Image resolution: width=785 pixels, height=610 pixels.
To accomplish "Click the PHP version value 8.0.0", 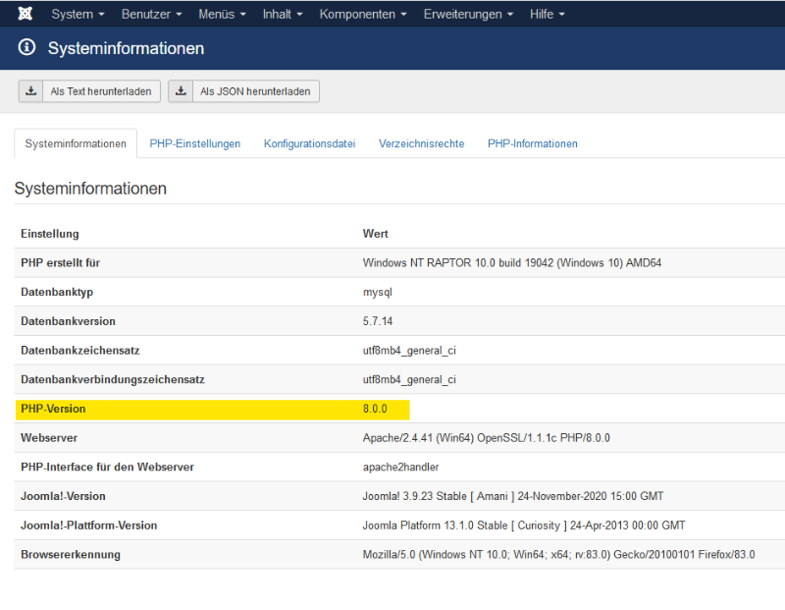I will click(x=375, y=409).
